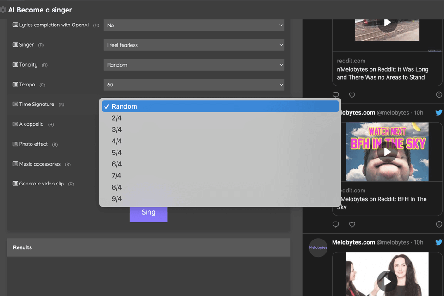Choose 9/4 time signature
Image resolution: width=444 pixels, height=296 pixels.
(x=220, y=199)
